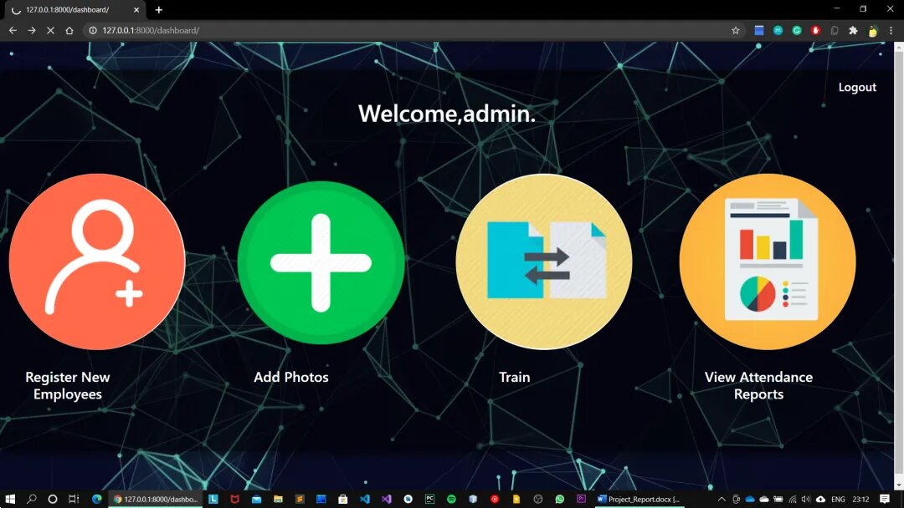This screenshot has height=508, width=904.
Task: Open a new browser tab
Action: [158, 10]
